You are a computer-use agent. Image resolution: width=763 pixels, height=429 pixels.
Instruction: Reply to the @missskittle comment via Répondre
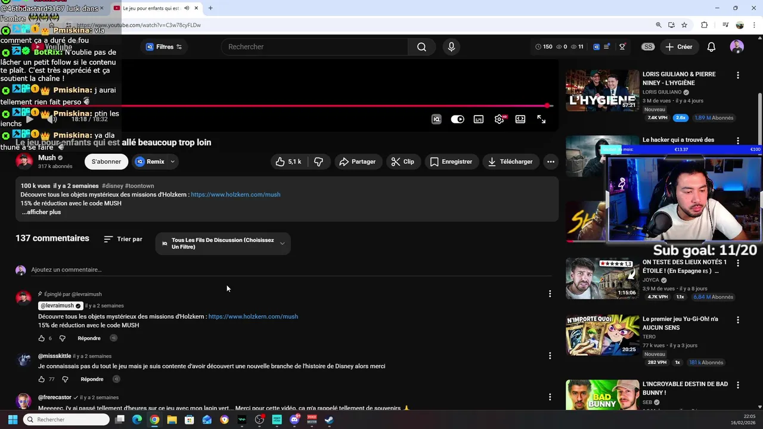[92, 379]
